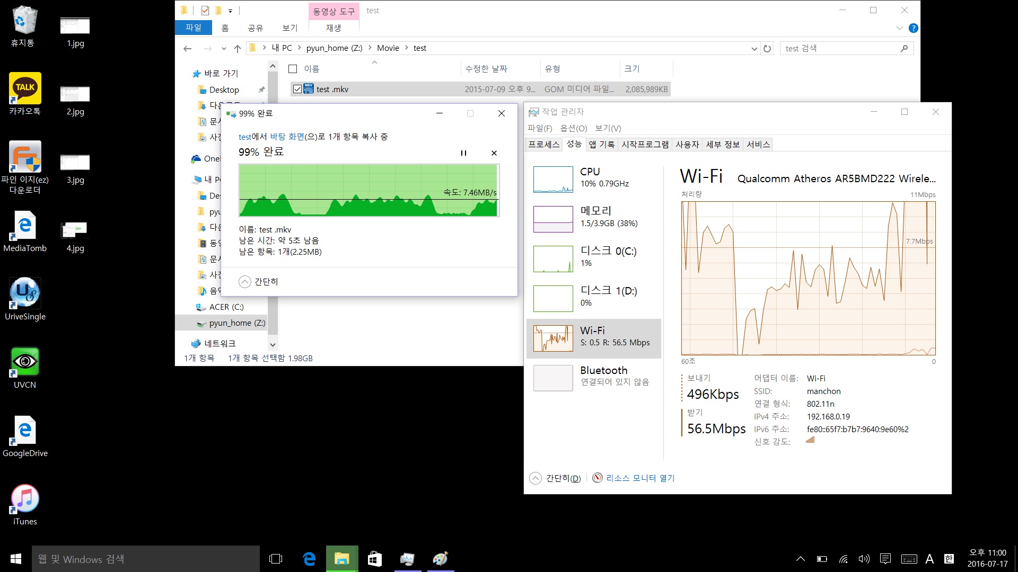This screenshot has height=572, width=1018.
Task: Launch UVCN desktop shortcut
Action: tap(25, 368)
